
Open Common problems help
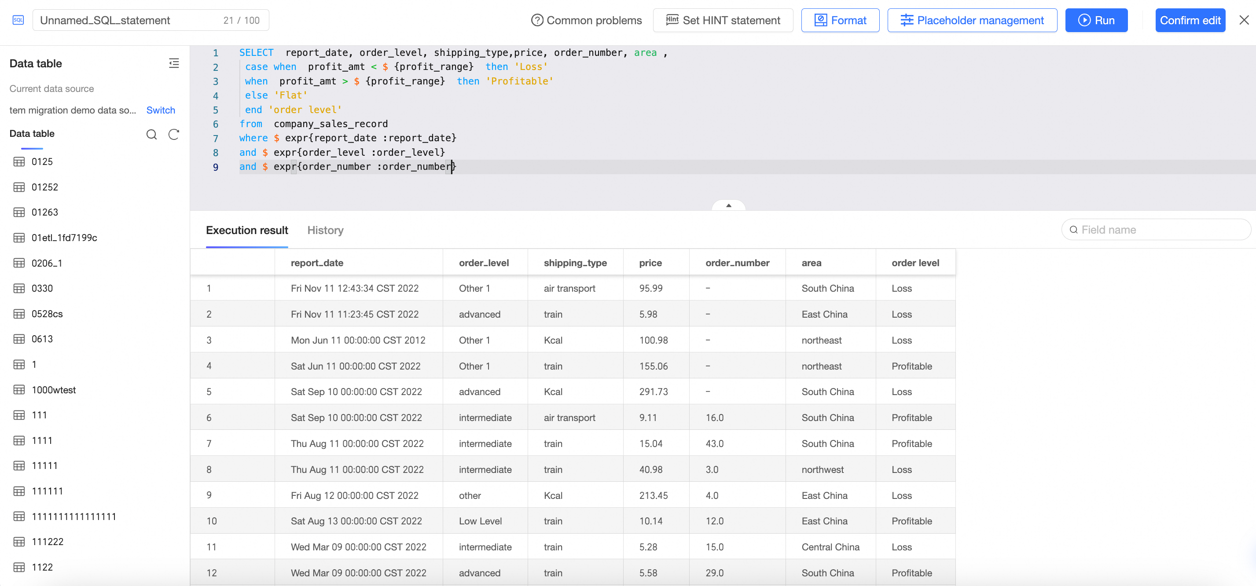tap(586, 20)
